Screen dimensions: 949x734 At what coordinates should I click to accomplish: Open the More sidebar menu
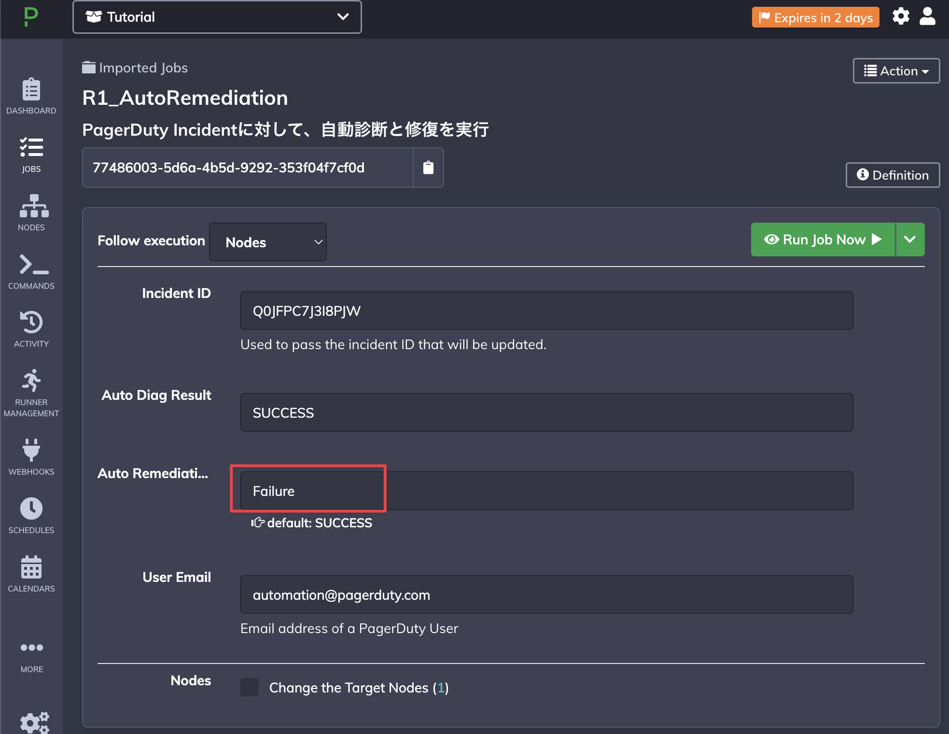tap(31, 657)
